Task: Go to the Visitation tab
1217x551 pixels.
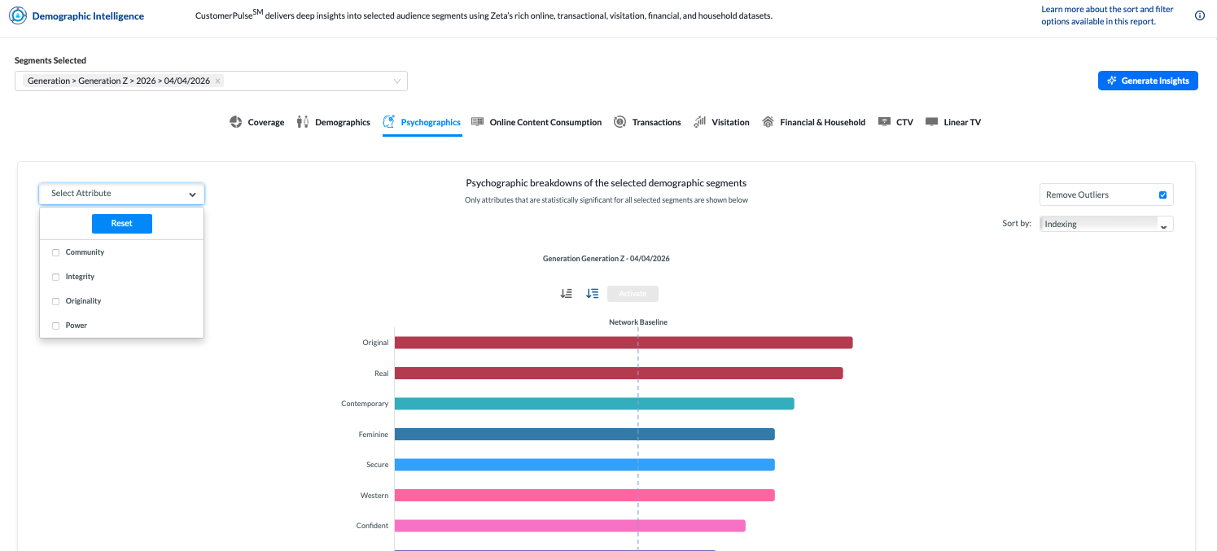Action: 721,122
